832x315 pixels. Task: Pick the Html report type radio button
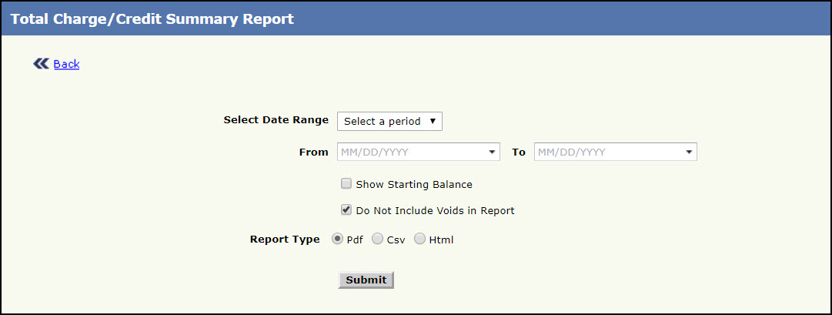(x=419, y=239)
